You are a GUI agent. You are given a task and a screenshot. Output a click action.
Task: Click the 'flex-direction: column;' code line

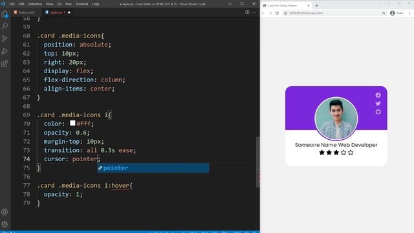click(x=85, y=80)
